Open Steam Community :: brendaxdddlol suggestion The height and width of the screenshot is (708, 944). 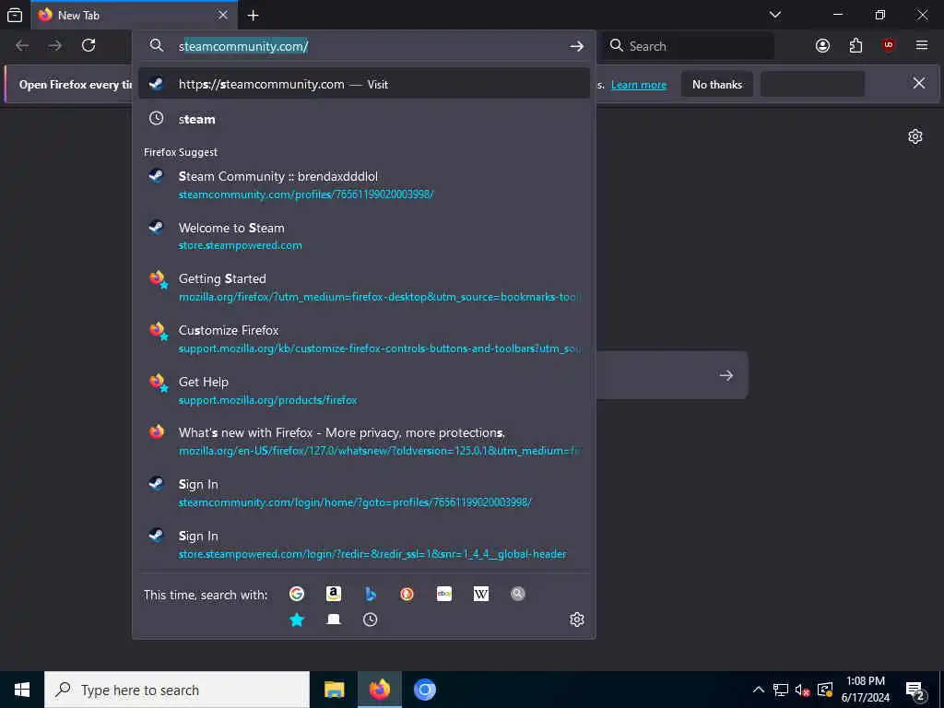[x=363, y=184]
